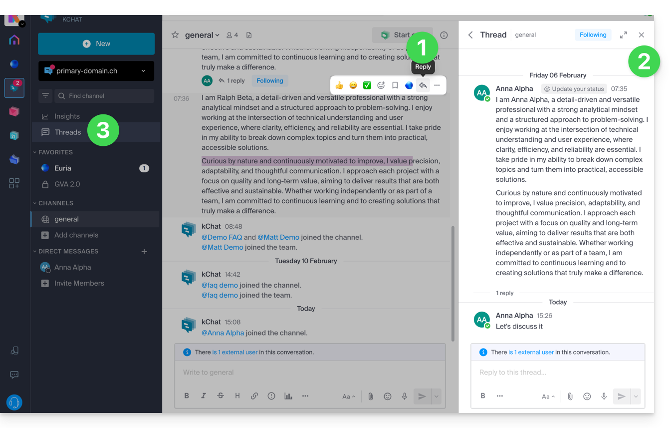Collapse the FAVORITES section
This screenshot has height=428, width=669.
click(x=53, y=152)
